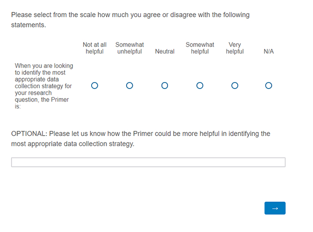Click the optional feedback text input field
The height and width of the screenshot is (232, 313).
pyautogui.click(x=148, y=162)
